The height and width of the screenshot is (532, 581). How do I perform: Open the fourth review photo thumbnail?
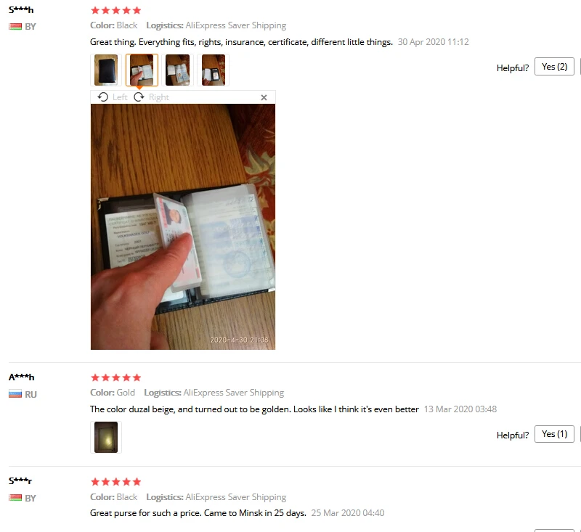(x=214, y=70)
